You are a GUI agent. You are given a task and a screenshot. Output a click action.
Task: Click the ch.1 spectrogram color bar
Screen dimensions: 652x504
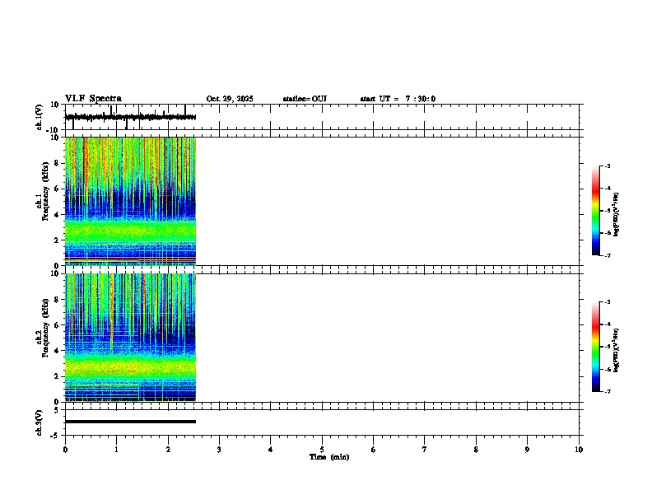click(595, 211)
